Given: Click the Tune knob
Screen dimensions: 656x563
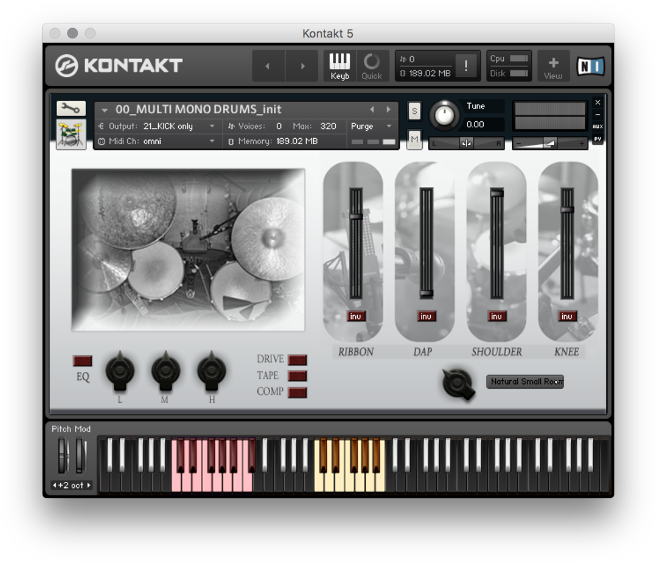Looking at the screenshot, I should [x=444, y=115].
